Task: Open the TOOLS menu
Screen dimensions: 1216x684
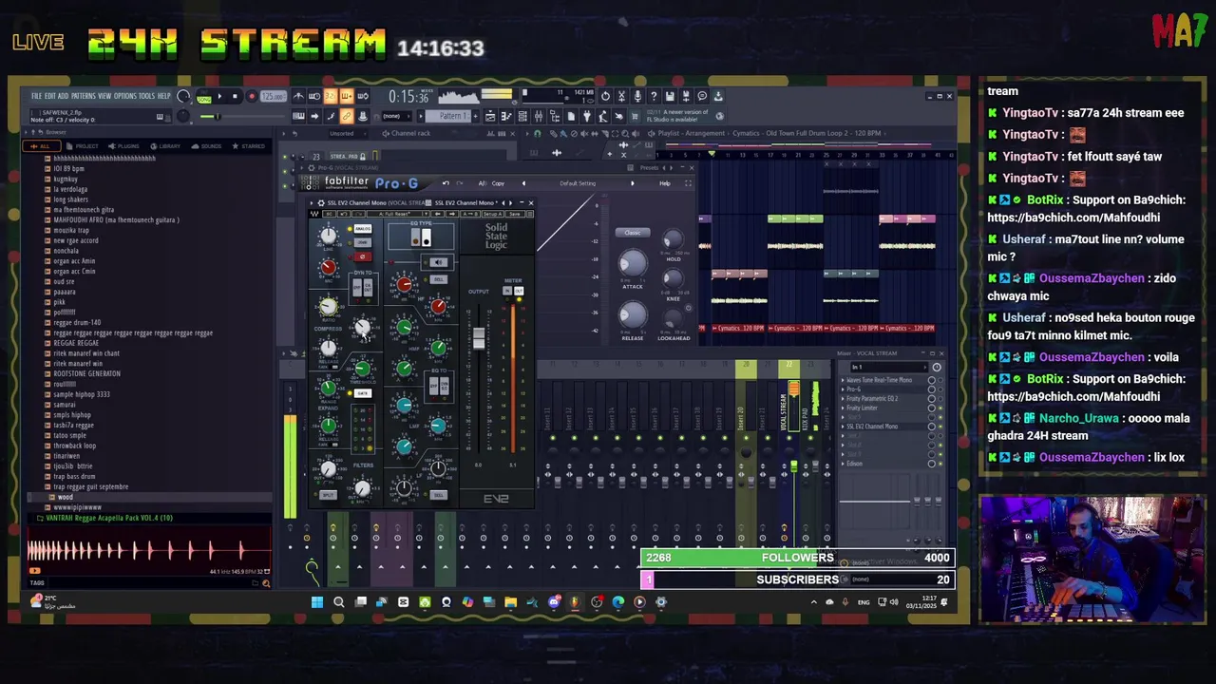Action: 147,96
